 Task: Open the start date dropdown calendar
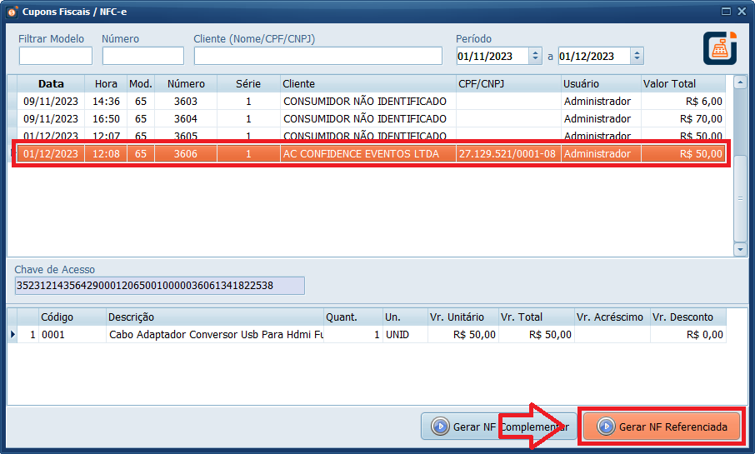pos(535,56)
